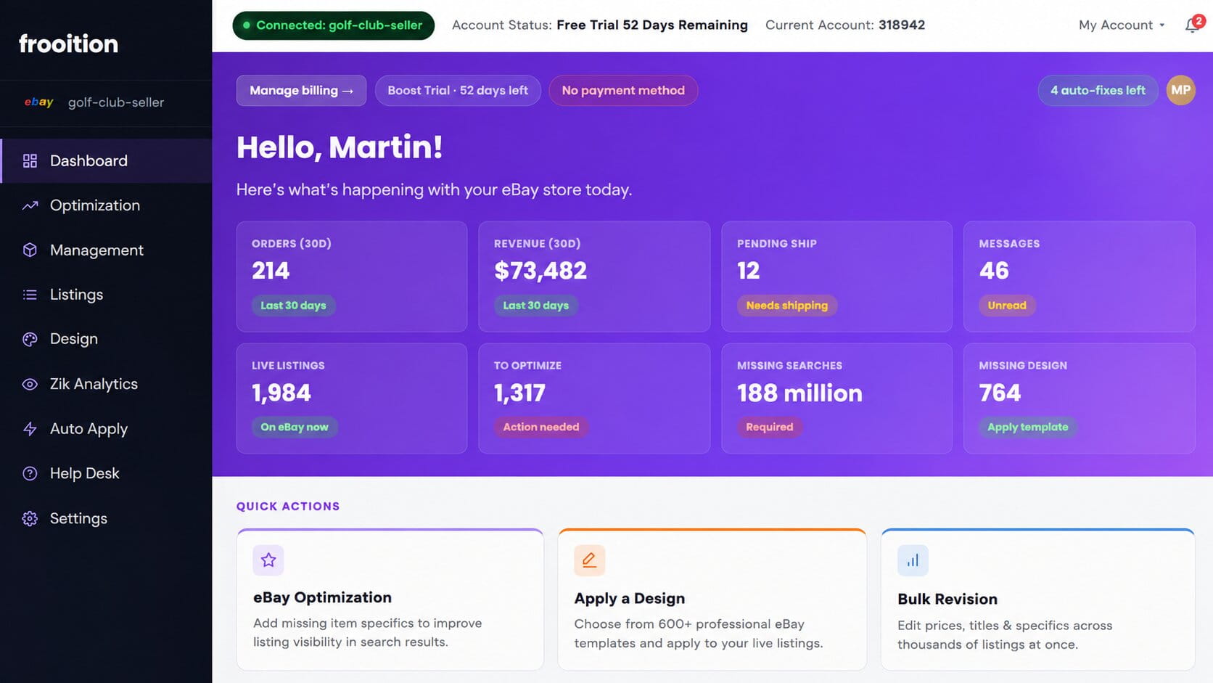This screenshot has width=1213, height=683.
Task: Click the frooition logo
Action: (x=68, y=44)
